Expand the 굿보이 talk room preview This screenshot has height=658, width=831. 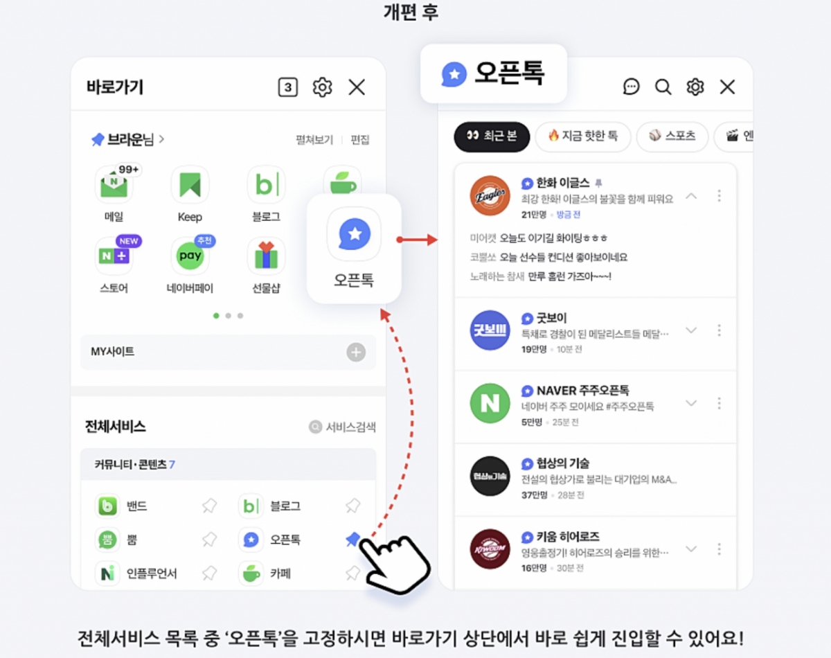point(691,330)
